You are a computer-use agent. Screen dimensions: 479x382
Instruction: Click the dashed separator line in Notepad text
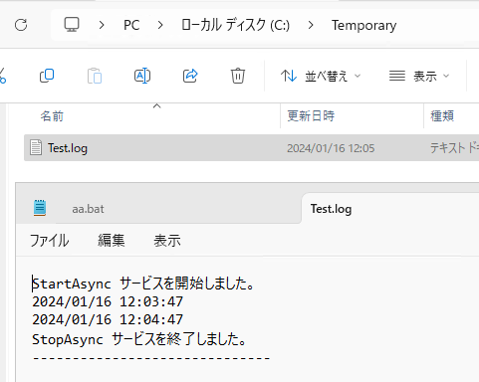pos(151,358)
